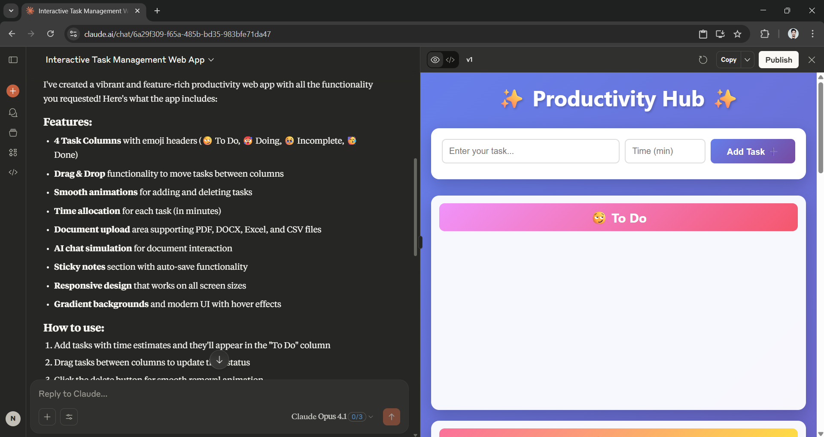Start a new chat with the plus icon
The height and width of the screenshot is (437, 824).
(x=12, y=91)
